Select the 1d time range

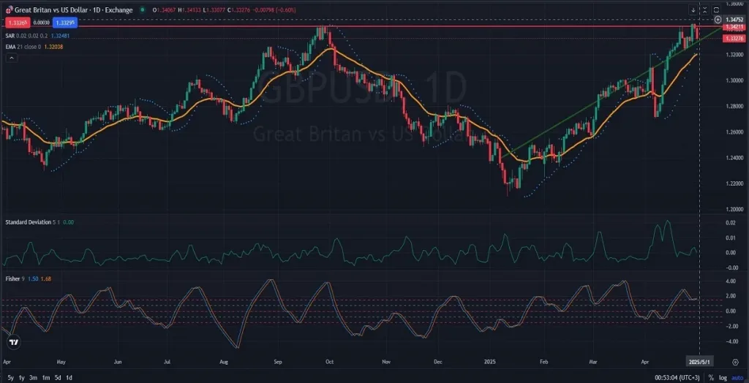pos(69,378)
